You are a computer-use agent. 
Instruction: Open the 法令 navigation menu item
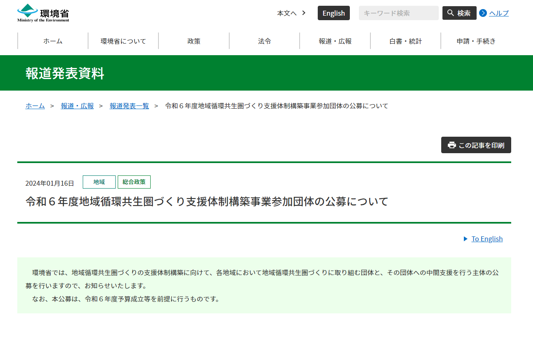pyautogui.click(x=264, y=41)
